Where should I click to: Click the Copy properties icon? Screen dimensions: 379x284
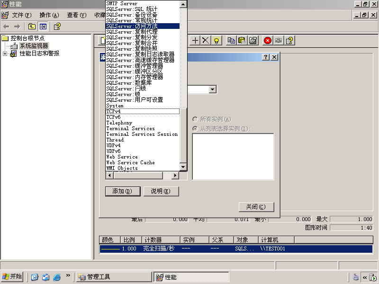pyautogui.click(x=231, y=41)
